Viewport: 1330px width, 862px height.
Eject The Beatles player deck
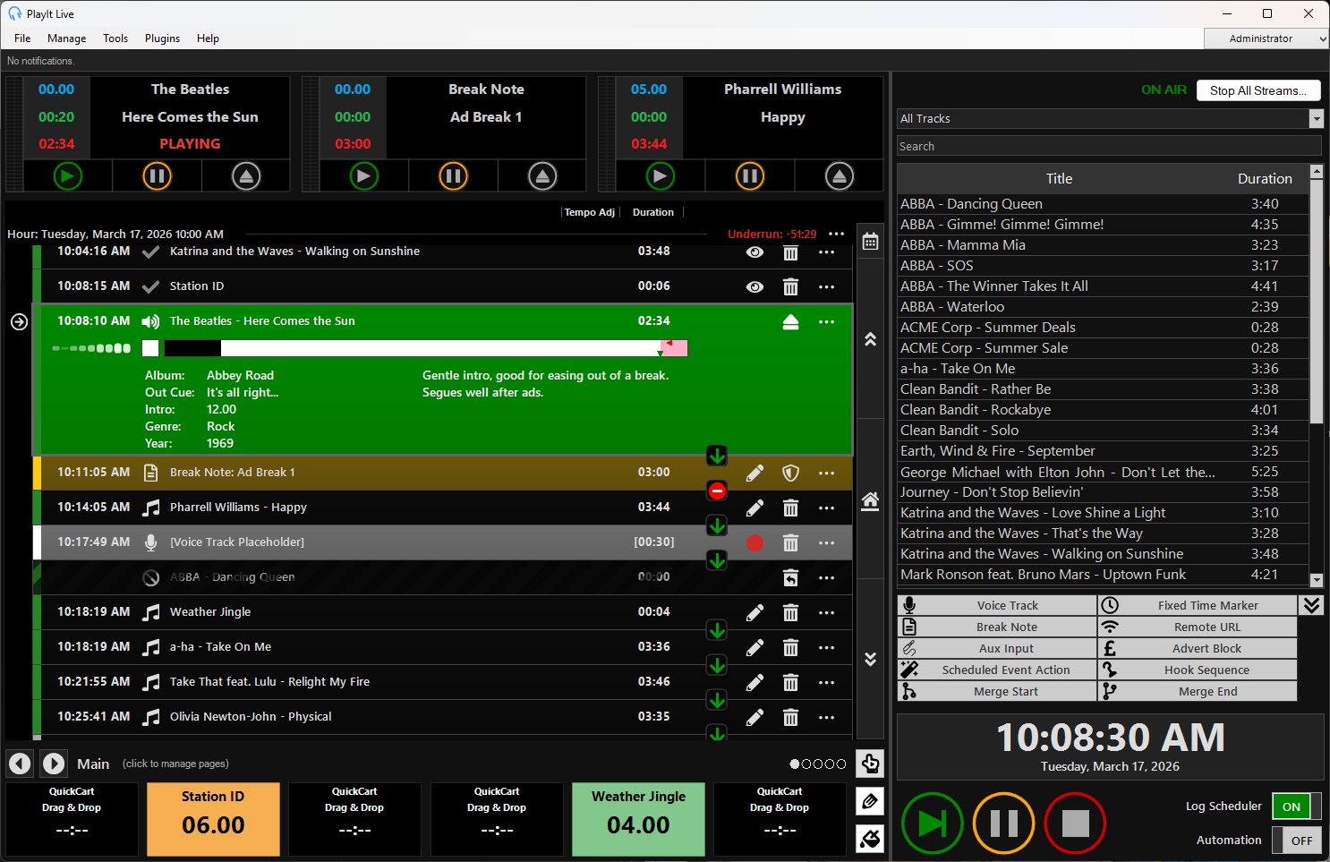(246, 176)
